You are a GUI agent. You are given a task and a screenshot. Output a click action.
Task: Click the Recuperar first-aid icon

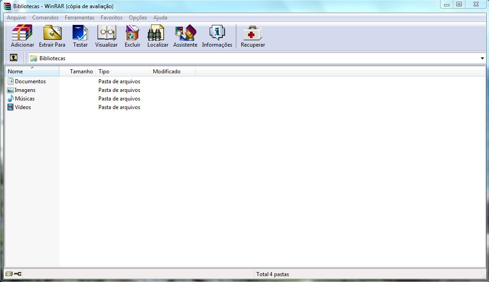(253, 33)
